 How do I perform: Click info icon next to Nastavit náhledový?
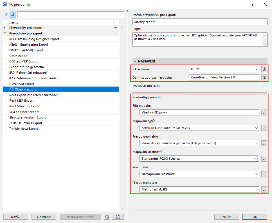(107, 217)
